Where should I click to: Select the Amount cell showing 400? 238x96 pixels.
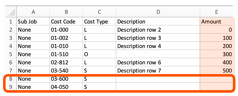216,62
